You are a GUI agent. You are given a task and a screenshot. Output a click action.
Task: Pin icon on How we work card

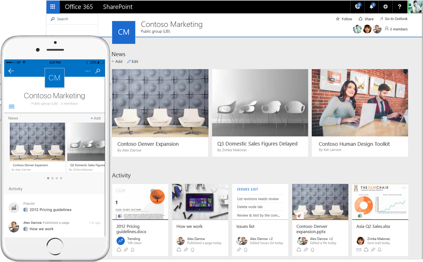[186, 250]
